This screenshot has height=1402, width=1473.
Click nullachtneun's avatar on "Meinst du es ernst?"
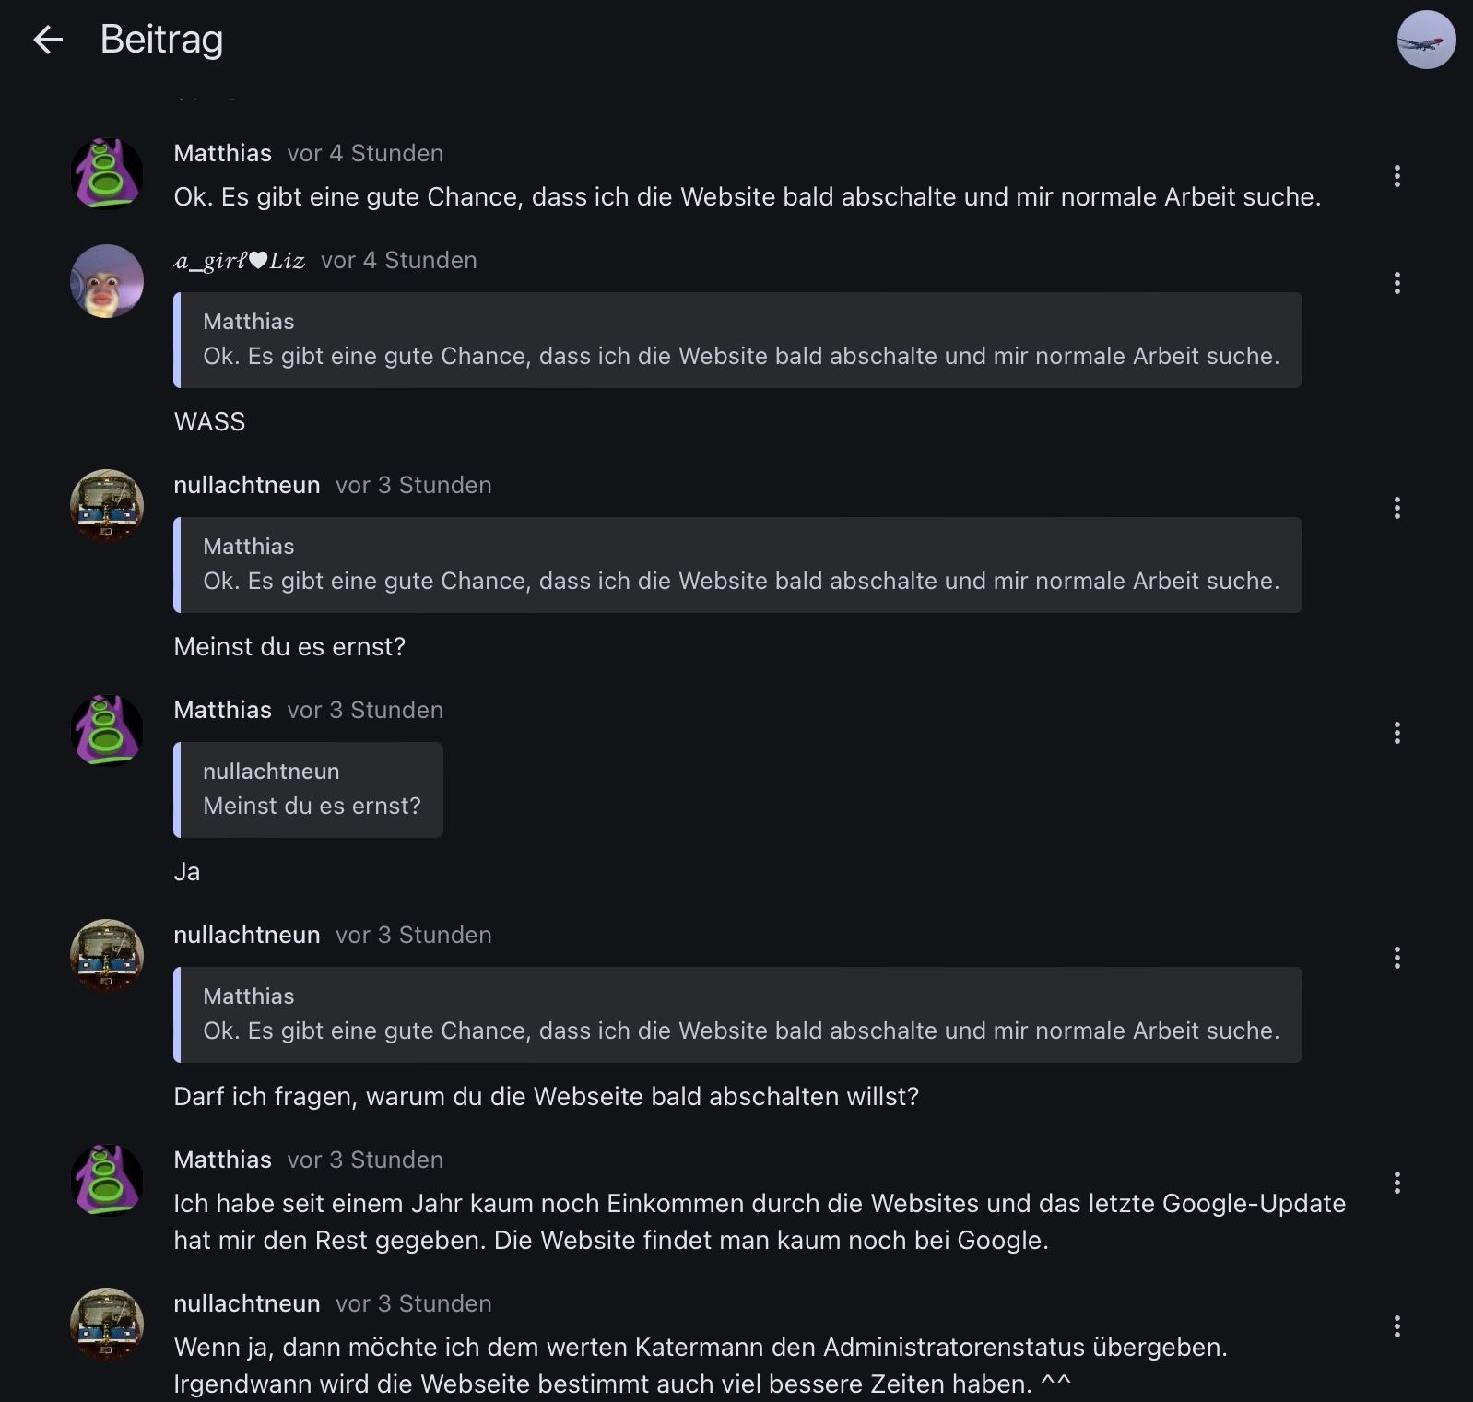107,506
